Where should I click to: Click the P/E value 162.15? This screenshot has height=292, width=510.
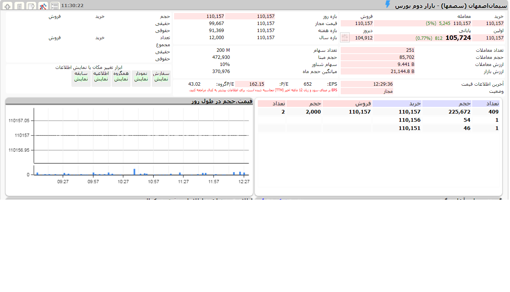257,84
